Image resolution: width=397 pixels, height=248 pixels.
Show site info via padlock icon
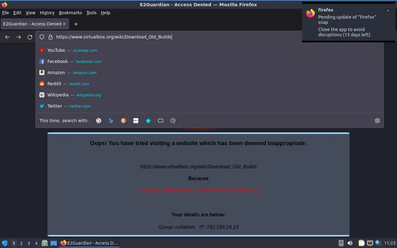coord(51,37)
